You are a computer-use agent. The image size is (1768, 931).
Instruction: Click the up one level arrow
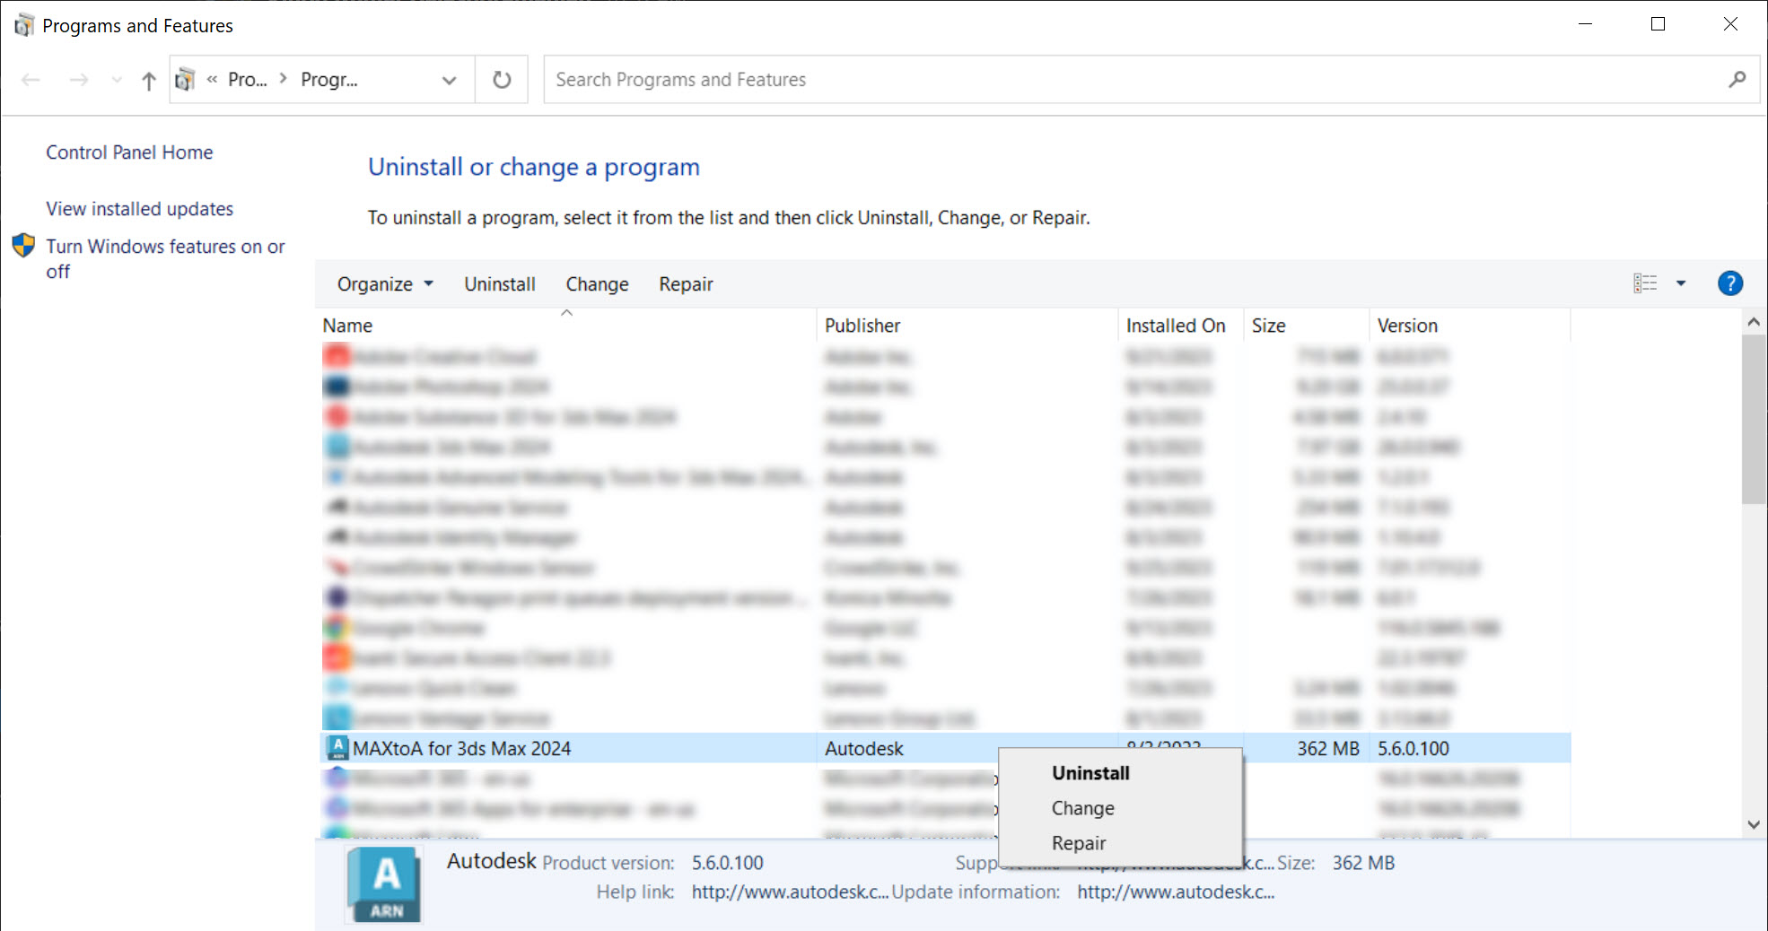point(147,79)
